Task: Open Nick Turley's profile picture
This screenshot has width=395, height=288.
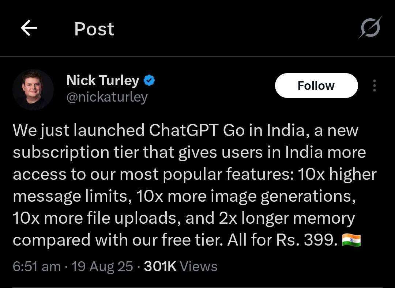Action: (x=33, y=89)
